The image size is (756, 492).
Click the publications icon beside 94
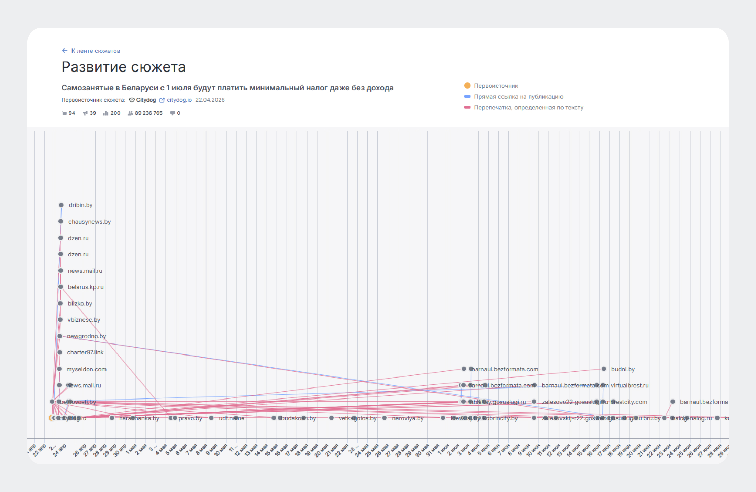pos(64,113)
